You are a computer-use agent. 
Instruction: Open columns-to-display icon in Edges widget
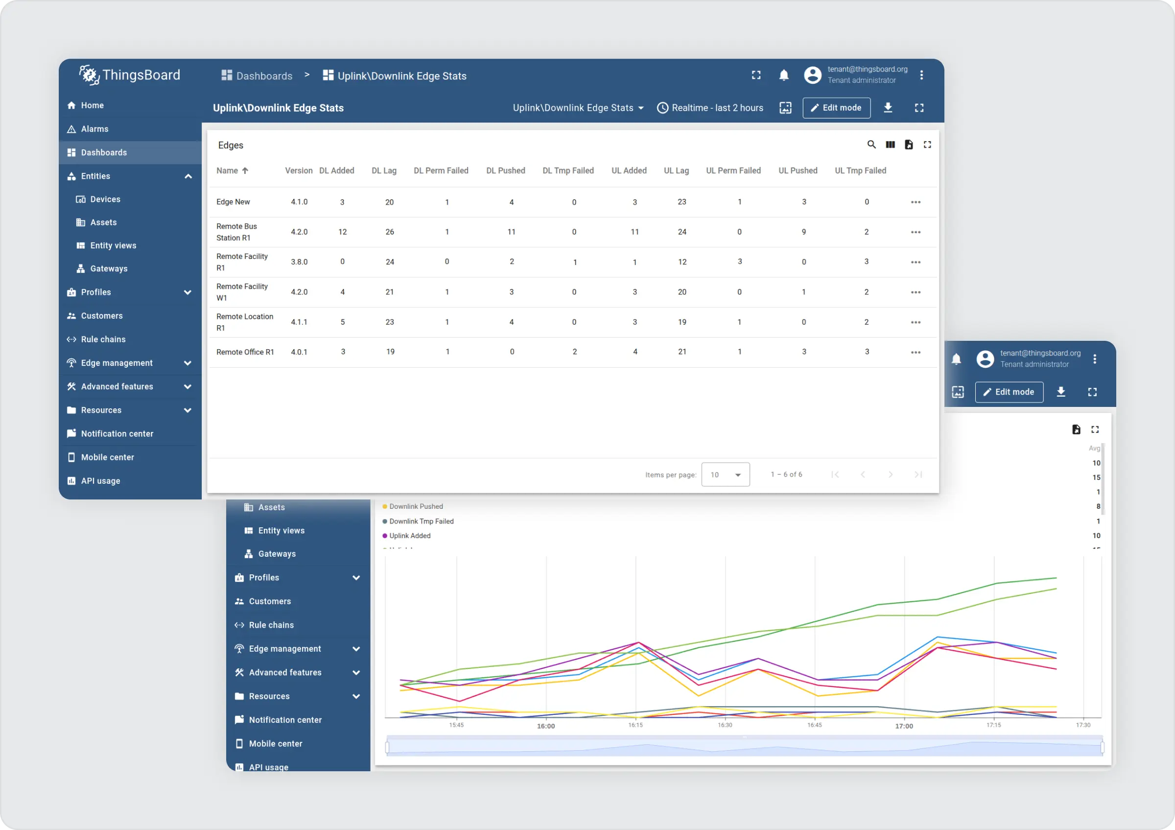click(x=890, y=145)
